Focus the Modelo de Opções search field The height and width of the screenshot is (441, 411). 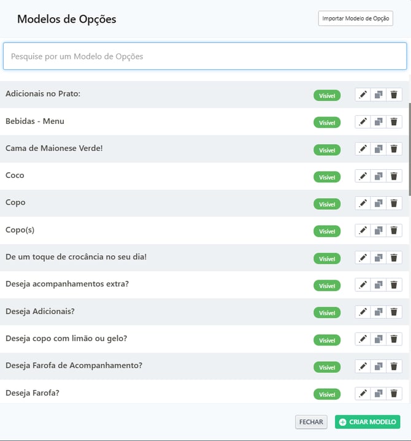pyautogui.click(x=205, y=56)
